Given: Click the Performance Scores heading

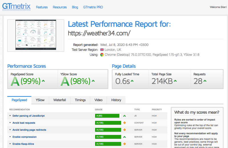Looking at the screenshot, I should pos(27,66).
